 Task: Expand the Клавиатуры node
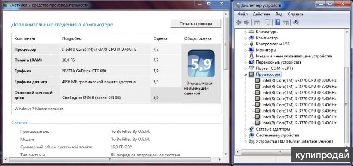point(246,32)
